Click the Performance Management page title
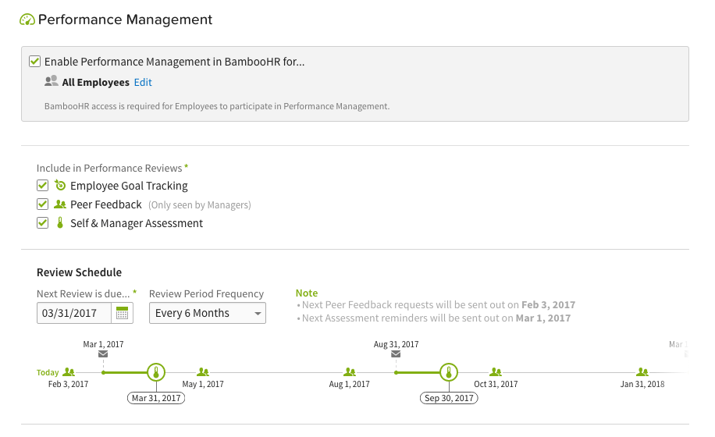 tap(125, 20)
